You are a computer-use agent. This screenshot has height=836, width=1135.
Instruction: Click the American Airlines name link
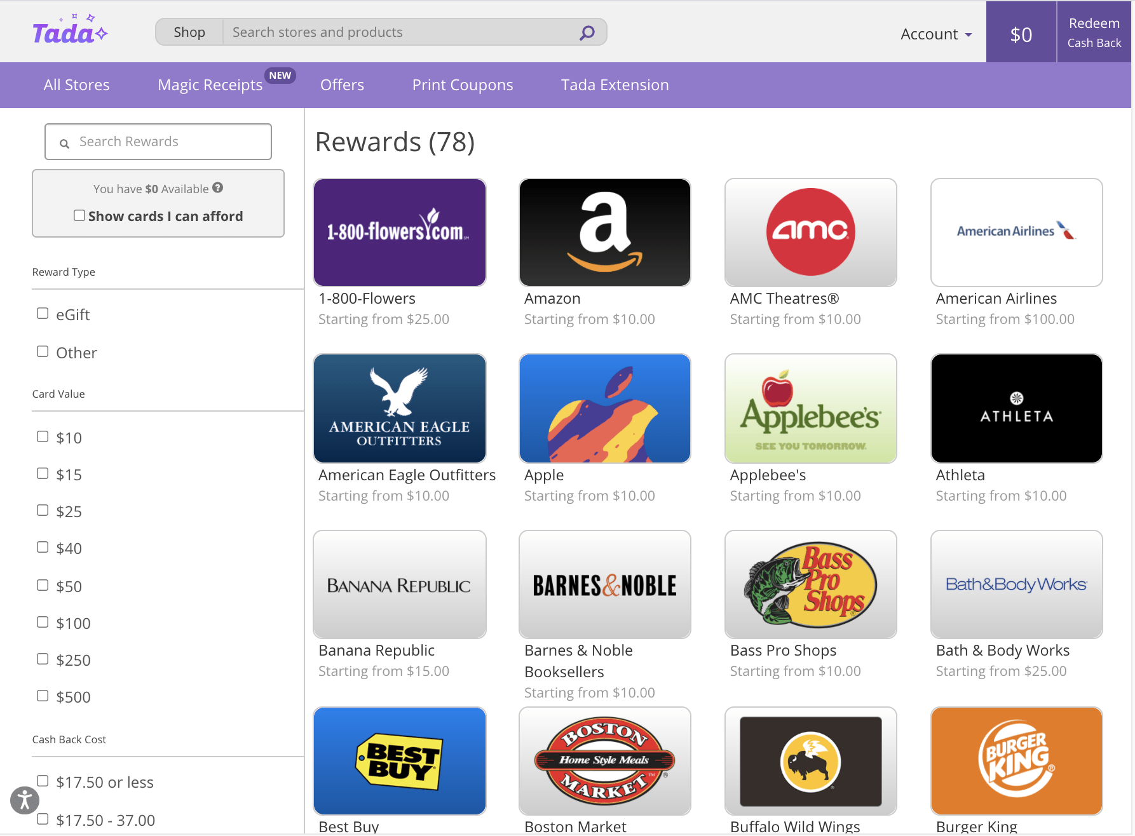coord(996,299)
